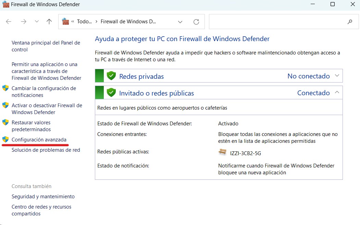Click the forward navigation arrow
The width and height of the screenshot is (360, 225).
click(x=23, y=22)
